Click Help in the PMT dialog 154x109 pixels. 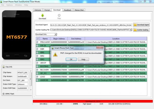(x=83, y=59)
